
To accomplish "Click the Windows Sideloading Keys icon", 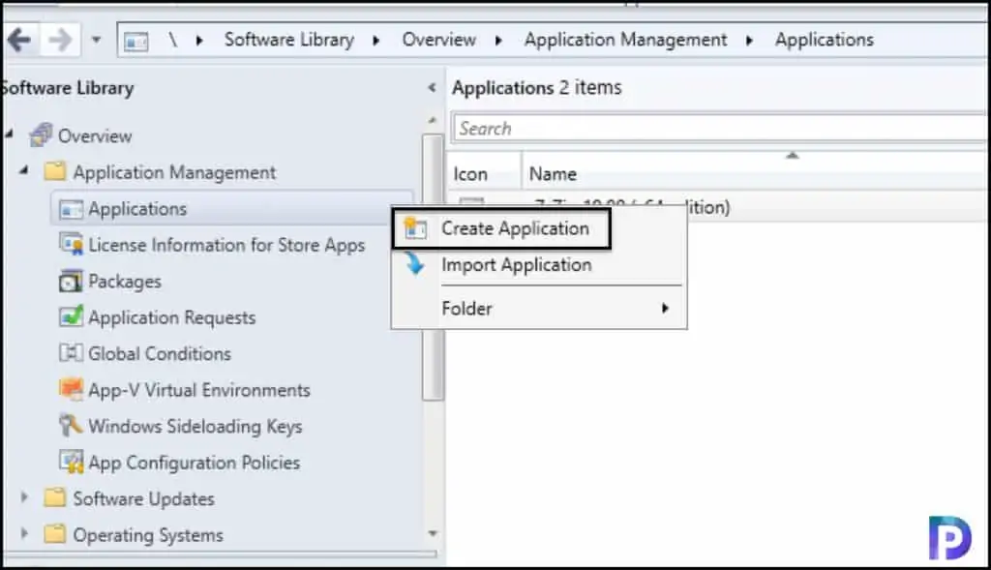I will [x=71, y=425].
